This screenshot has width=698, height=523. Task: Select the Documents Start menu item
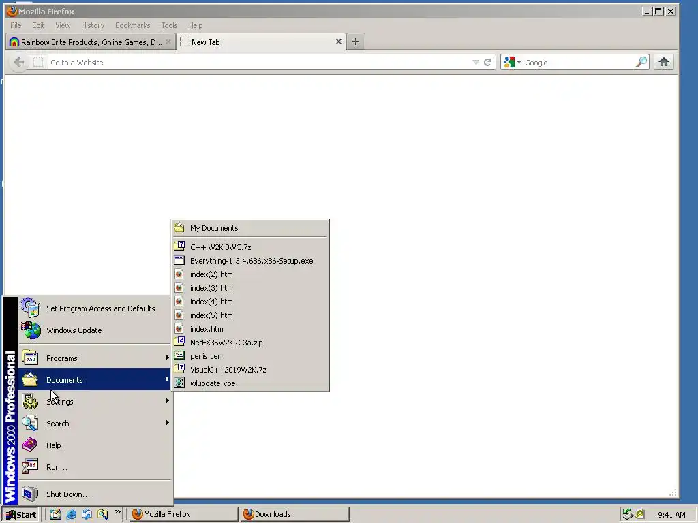94,380
